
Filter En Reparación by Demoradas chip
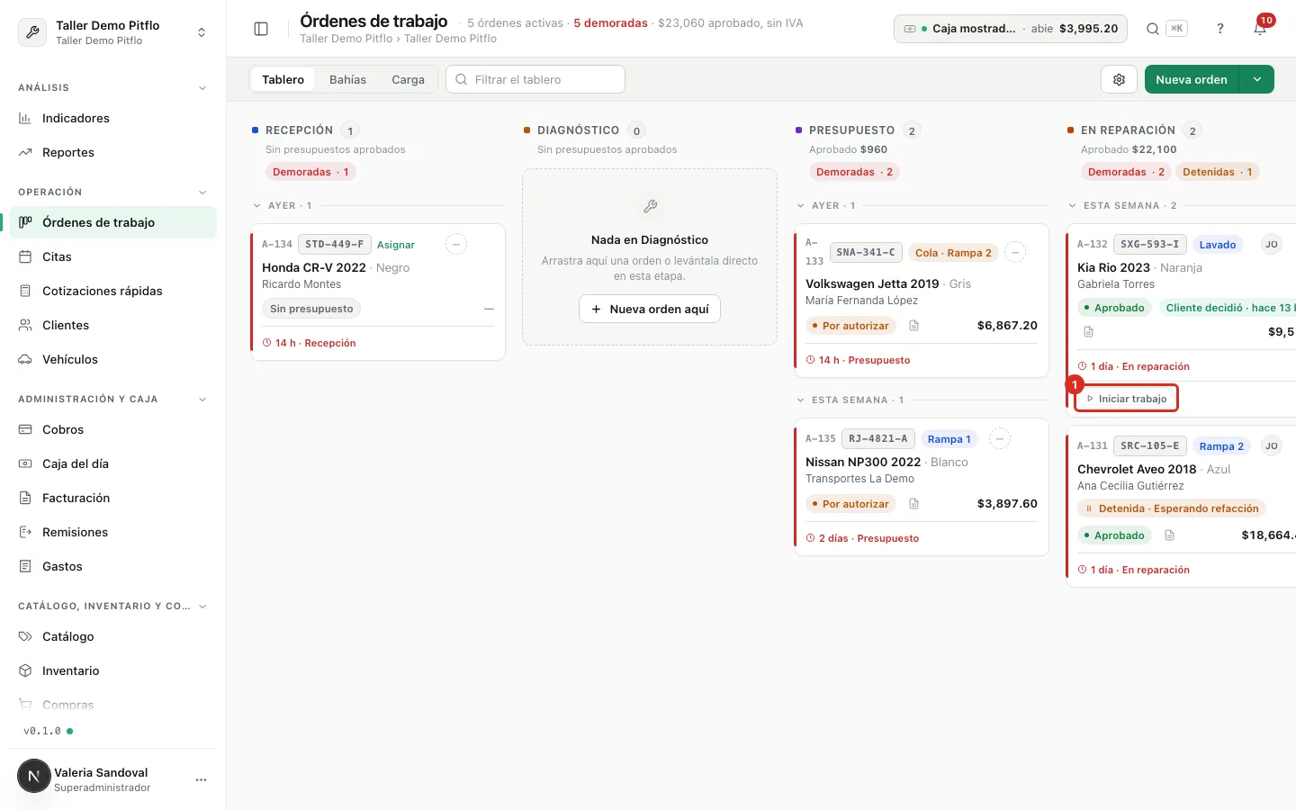click(1126, 172)
